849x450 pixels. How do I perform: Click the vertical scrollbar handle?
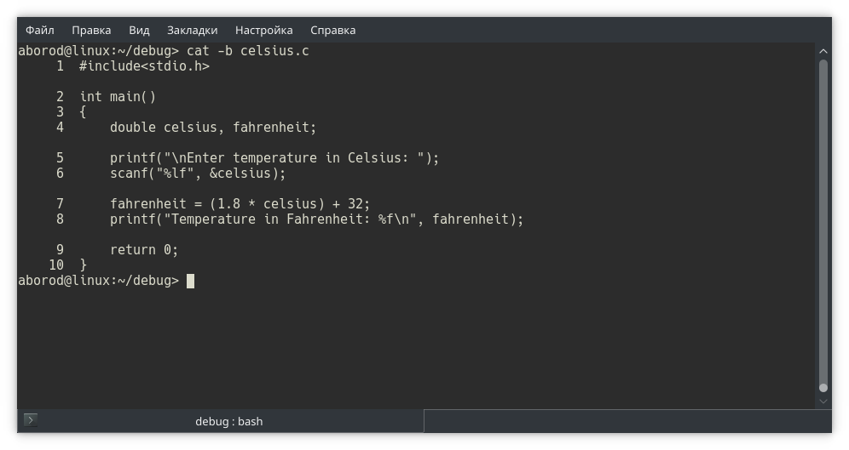[823, 221]
